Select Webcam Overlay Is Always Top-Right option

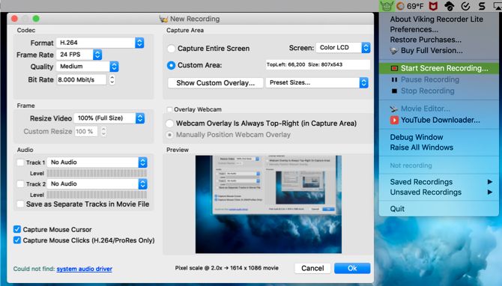coord(169,124)
